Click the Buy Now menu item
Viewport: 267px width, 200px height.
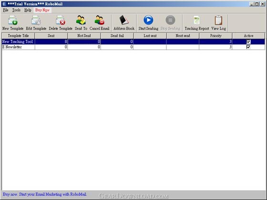[42, 10]
